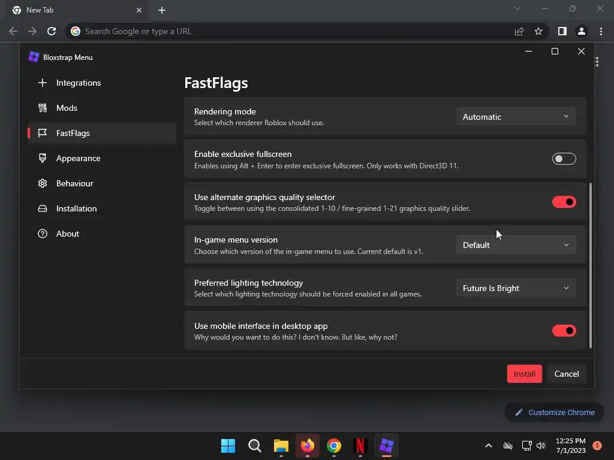Open network status tray icon
This screenshot has width=614, height=460.
click(526, 446)
